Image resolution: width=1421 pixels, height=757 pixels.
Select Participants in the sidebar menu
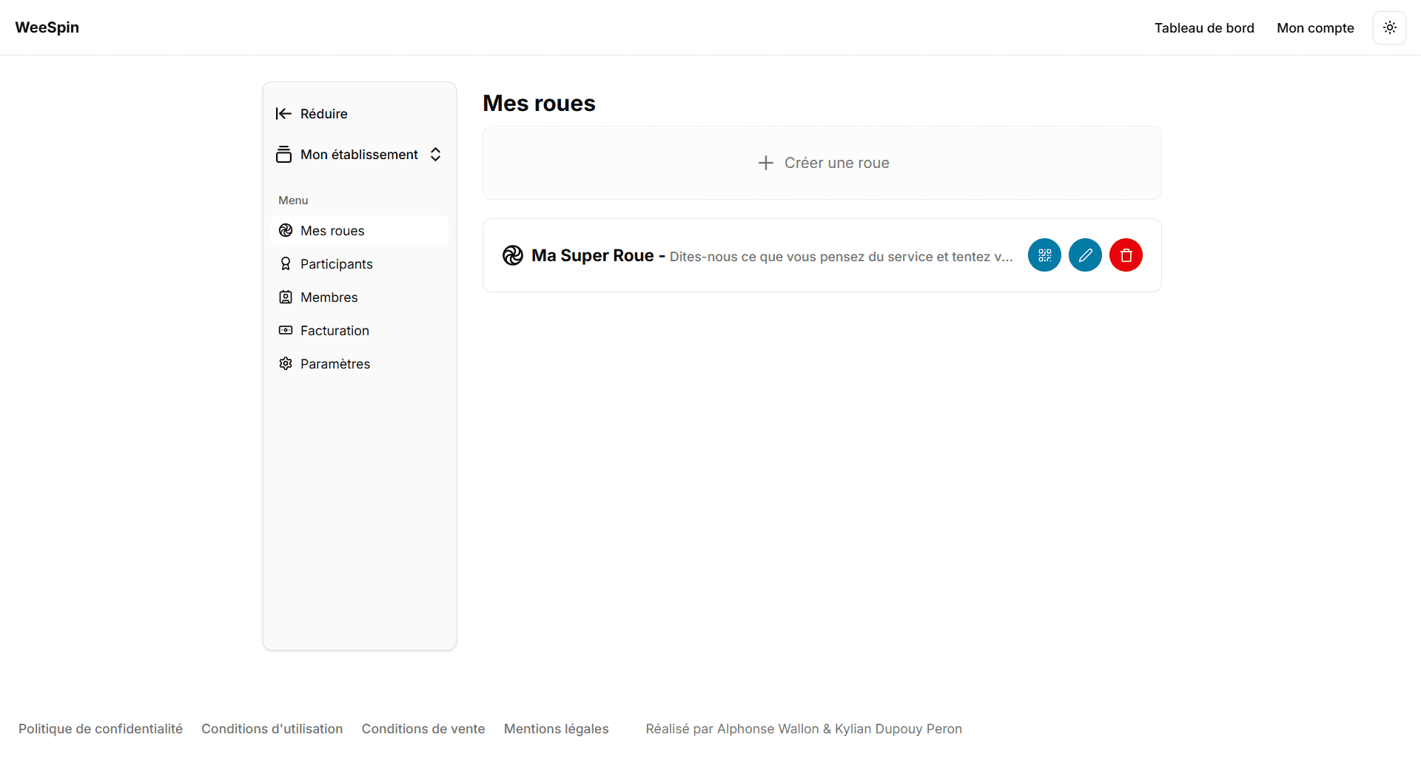336,263
